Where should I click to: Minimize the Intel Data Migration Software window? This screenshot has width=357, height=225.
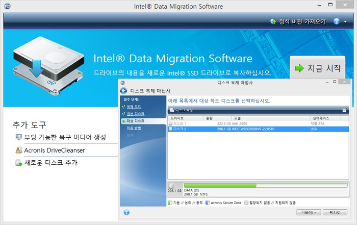tap(319, 5)
